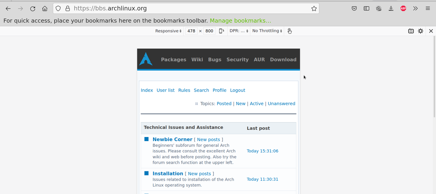This screenshot has height=194, width=436.
Task: Open the No Throttling dropdown
Action: (x=267, y=31)
